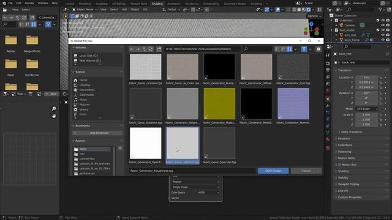The height and width of the screenshot is (220, 392).
Task: Open the Object properties orange square tab
Action: point(328,99)
